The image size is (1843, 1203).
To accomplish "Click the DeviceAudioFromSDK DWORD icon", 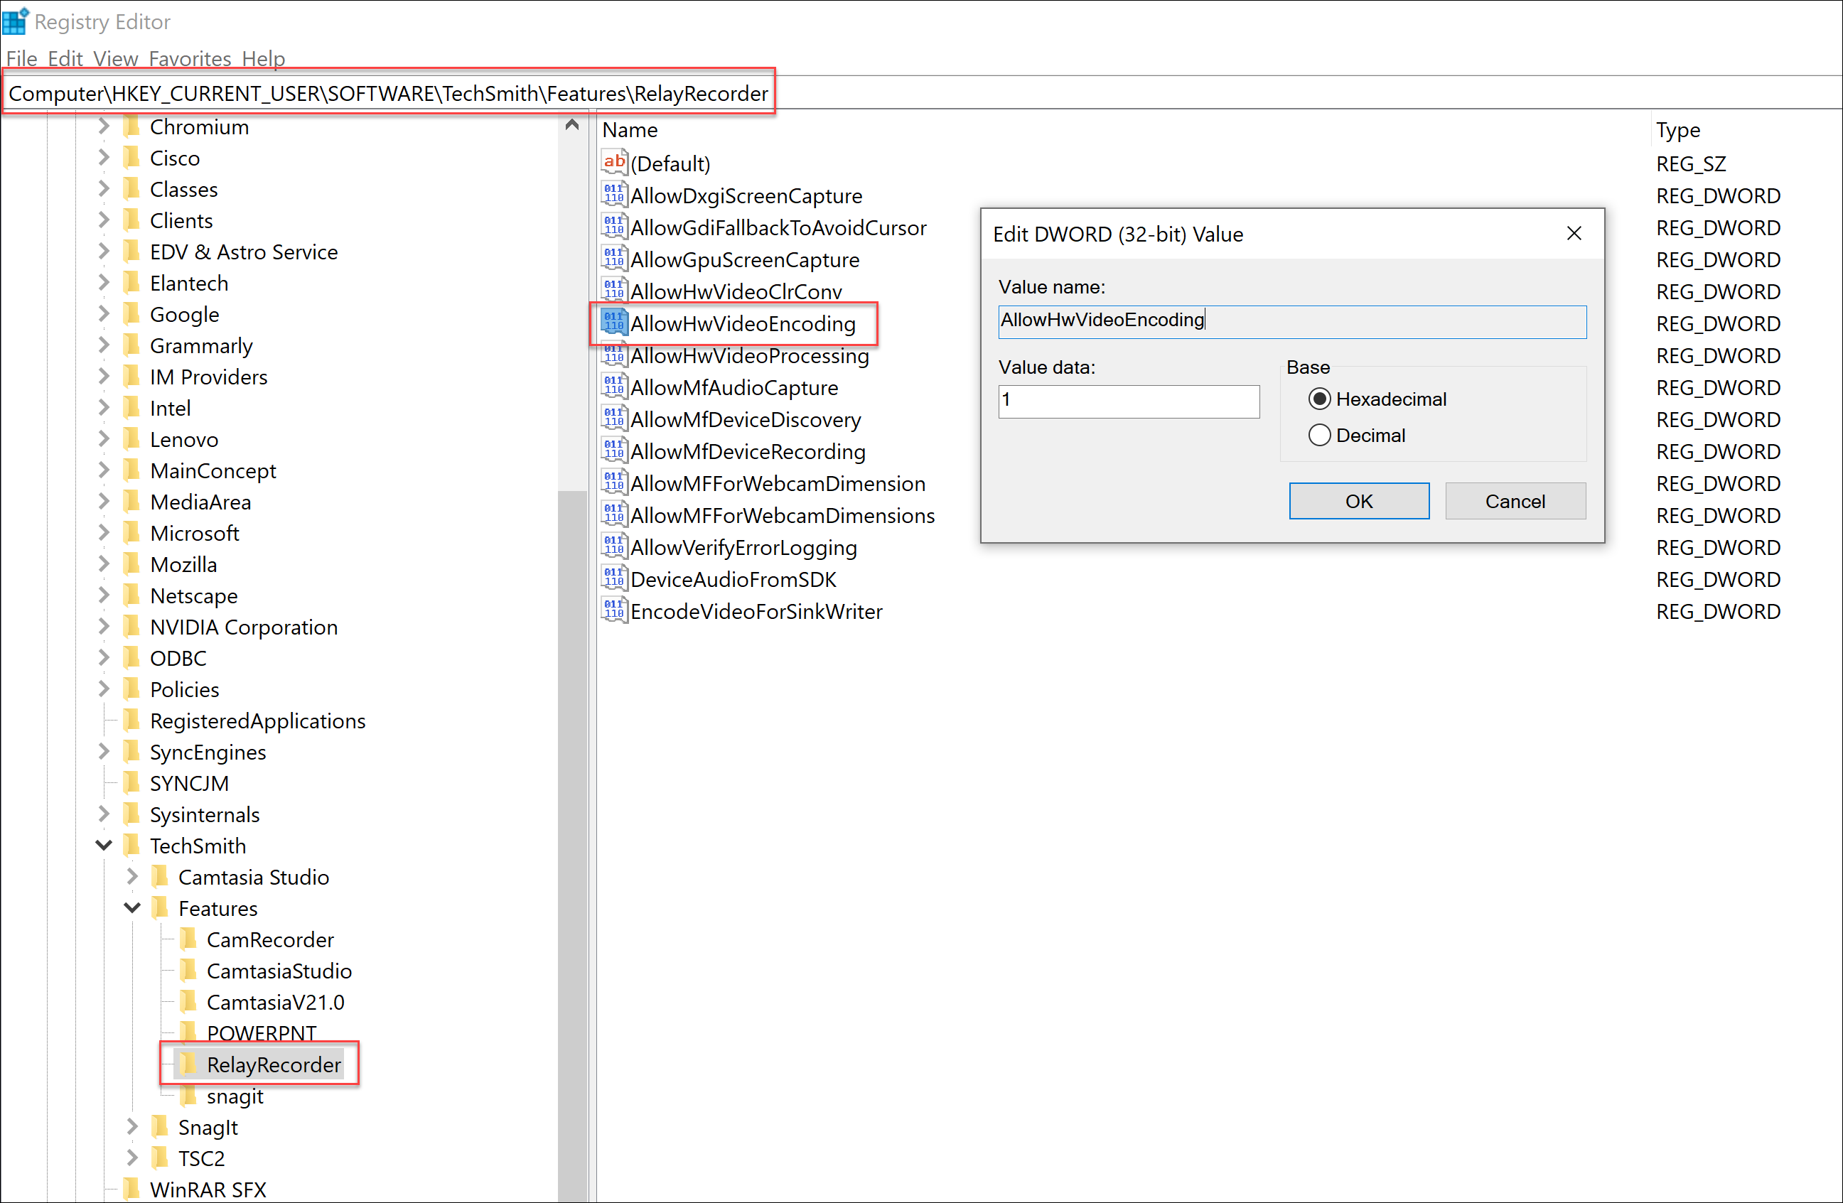I will [614, 578].
